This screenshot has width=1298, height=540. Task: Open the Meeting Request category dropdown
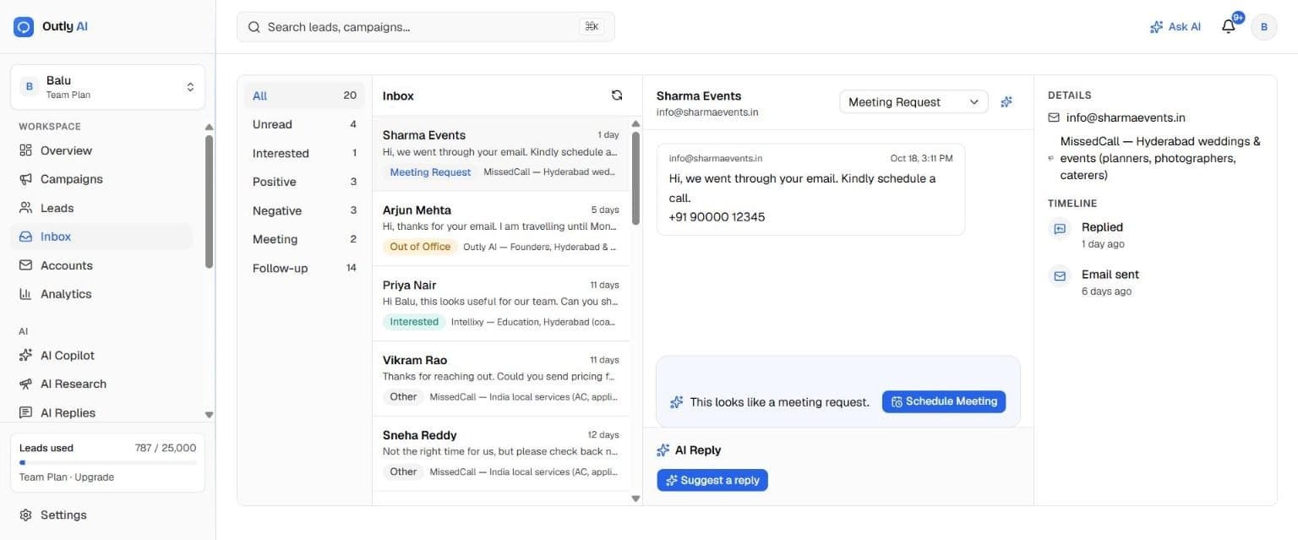click(x=914, y=101)
